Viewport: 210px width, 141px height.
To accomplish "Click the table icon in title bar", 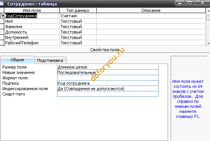I will click(2, 3).
